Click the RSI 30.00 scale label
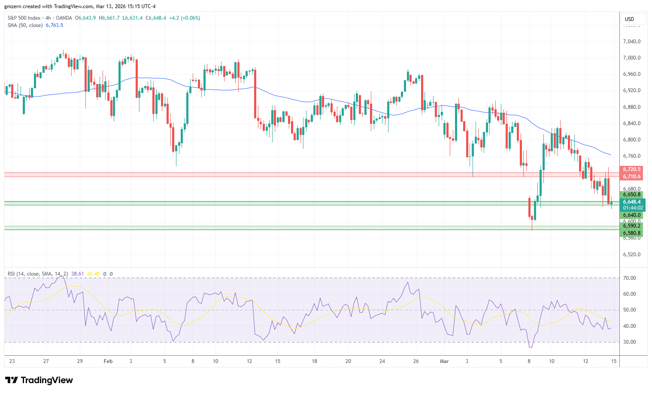 coord(630,342)
